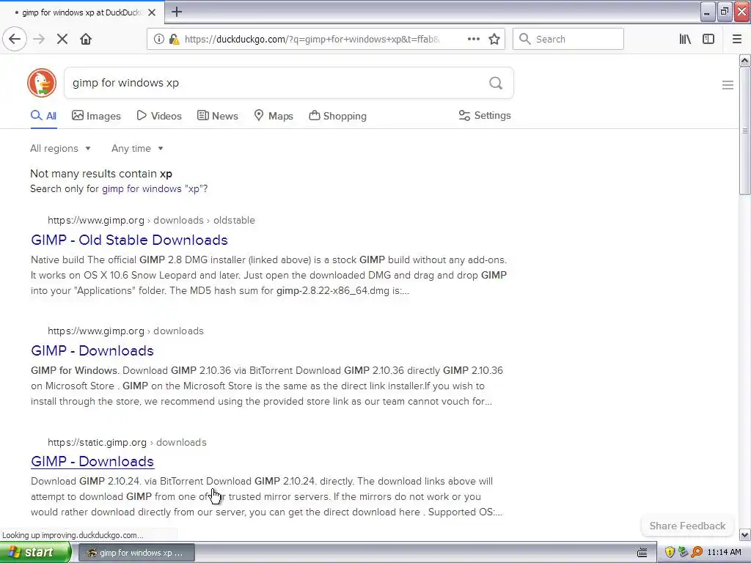
Task: Click the network connection tray icon
Action: (x=683, y=553)
